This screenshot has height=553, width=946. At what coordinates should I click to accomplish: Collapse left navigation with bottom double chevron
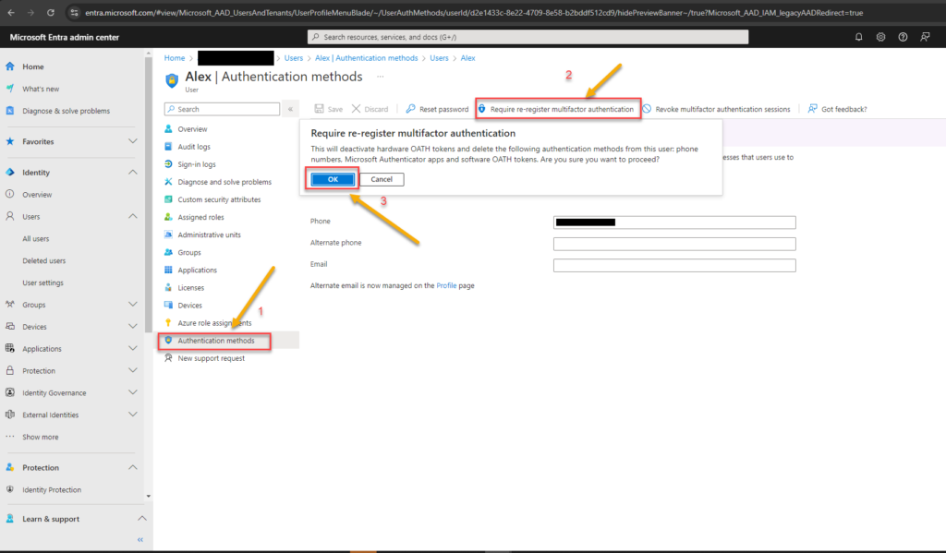click(x=140, y=540)
